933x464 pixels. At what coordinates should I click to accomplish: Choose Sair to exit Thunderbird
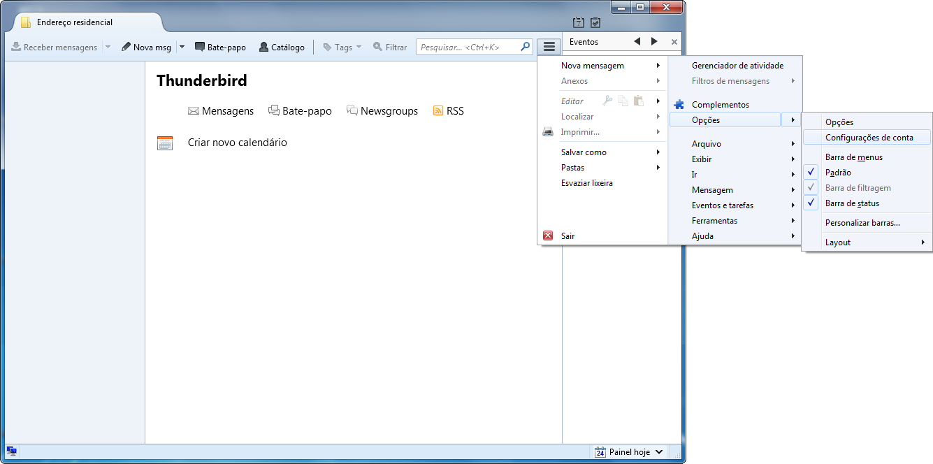coord(603,236)
